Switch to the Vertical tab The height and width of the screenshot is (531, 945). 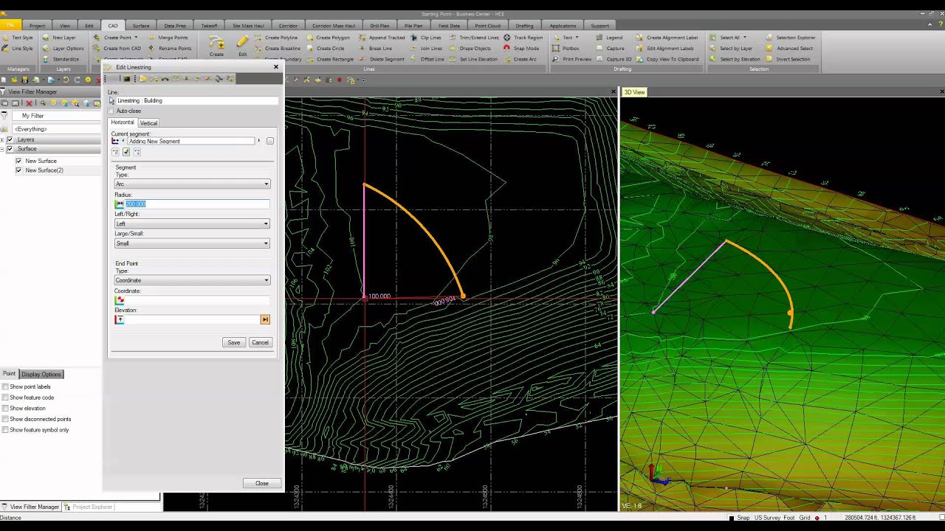[148, 122]
